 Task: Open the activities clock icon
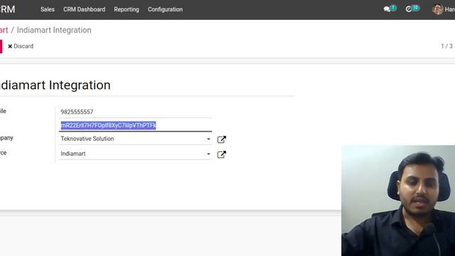[409, 9]
